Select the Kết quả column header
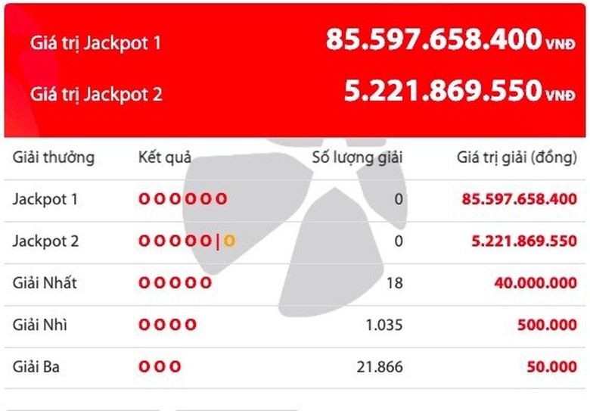The height and width of the screenshot is (411, 590). tap(165, 158)
